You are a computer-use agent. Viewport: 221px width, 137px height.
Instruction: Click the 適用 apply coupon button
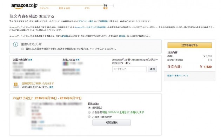click(x=152, y=69)
